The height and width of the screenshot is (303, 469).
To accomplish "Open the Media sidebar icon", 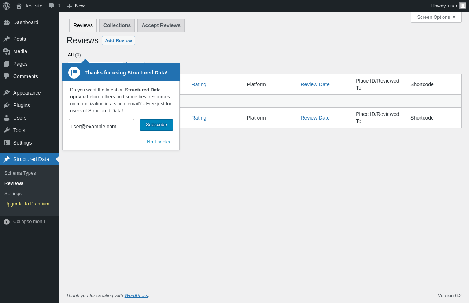I will pos(7,51).
